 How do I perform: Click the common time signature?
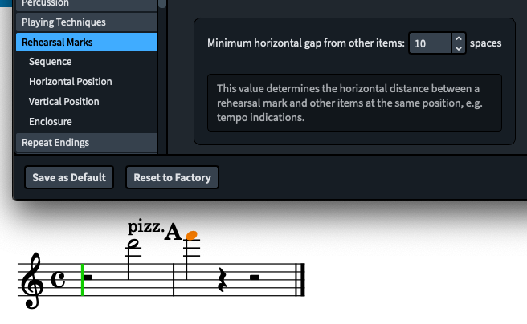60,279
